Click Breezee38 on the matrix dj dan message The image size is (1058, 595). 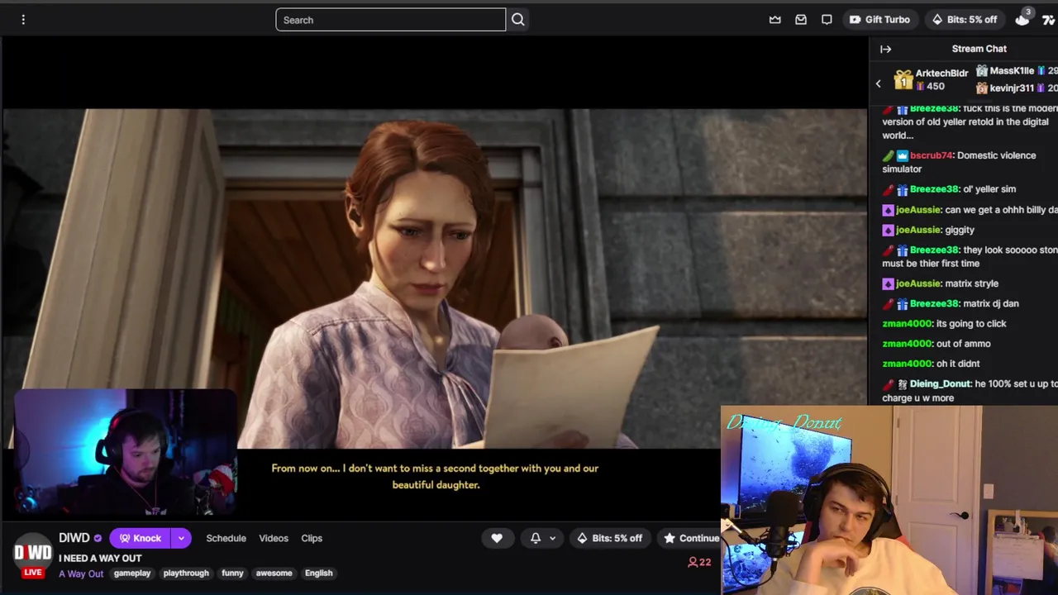click(x=934, y=303)
